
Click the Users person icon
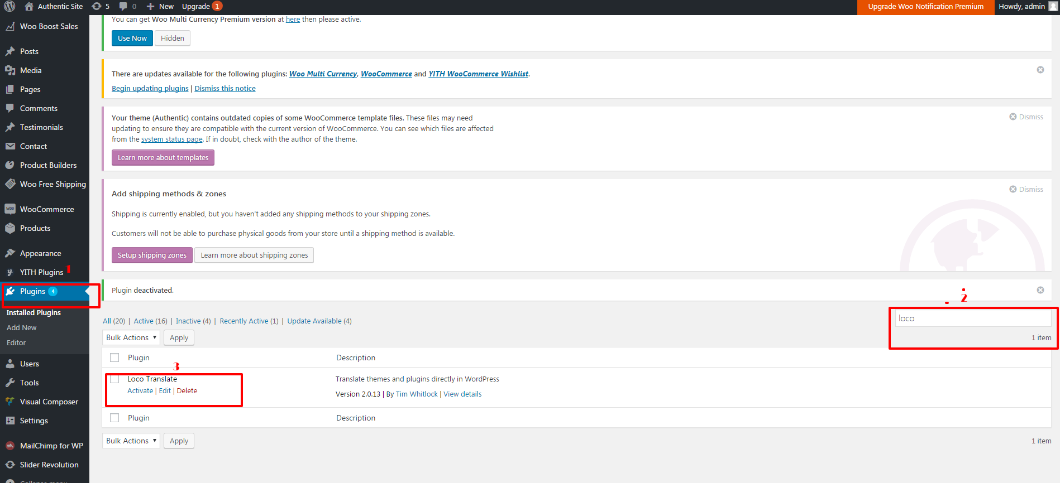tap(10, 364)
